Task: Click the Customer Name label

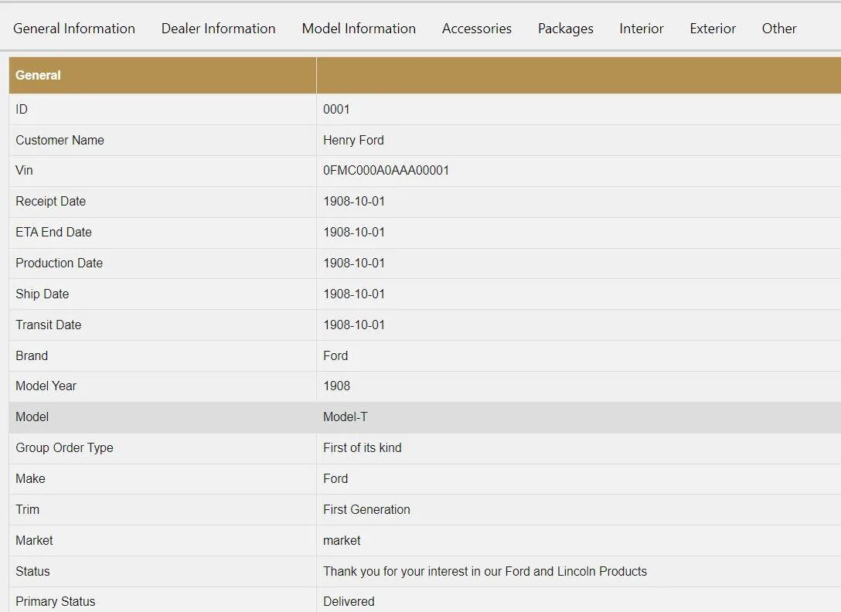Action: coord(60,140)
